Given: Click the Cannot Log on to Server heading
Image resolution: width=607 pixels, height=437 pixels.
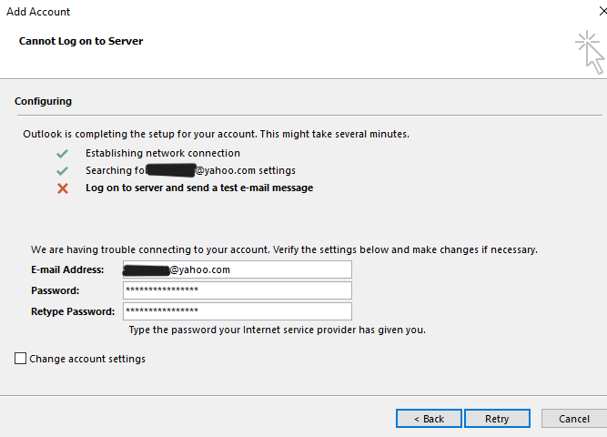Looking at the screenshot, I should (x=81, y=41).
